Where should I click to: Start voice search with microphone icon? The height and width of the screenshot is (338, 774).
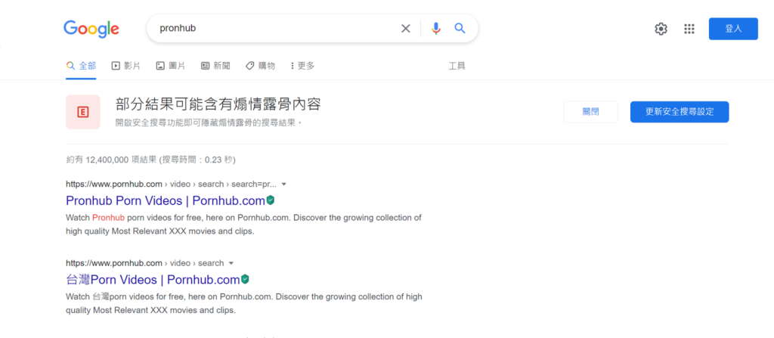[x=436, y=29]
